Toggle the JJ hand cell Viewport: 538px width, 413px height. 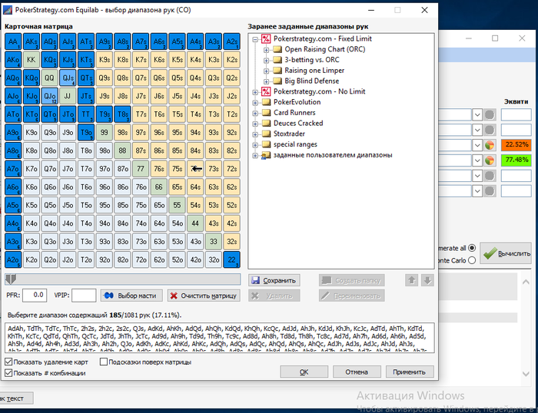(x=68, y=96)
